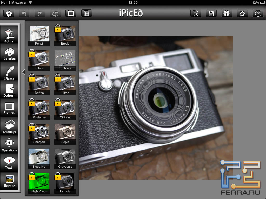Apply the Pencil effect thumbnail

click(39, 36)
